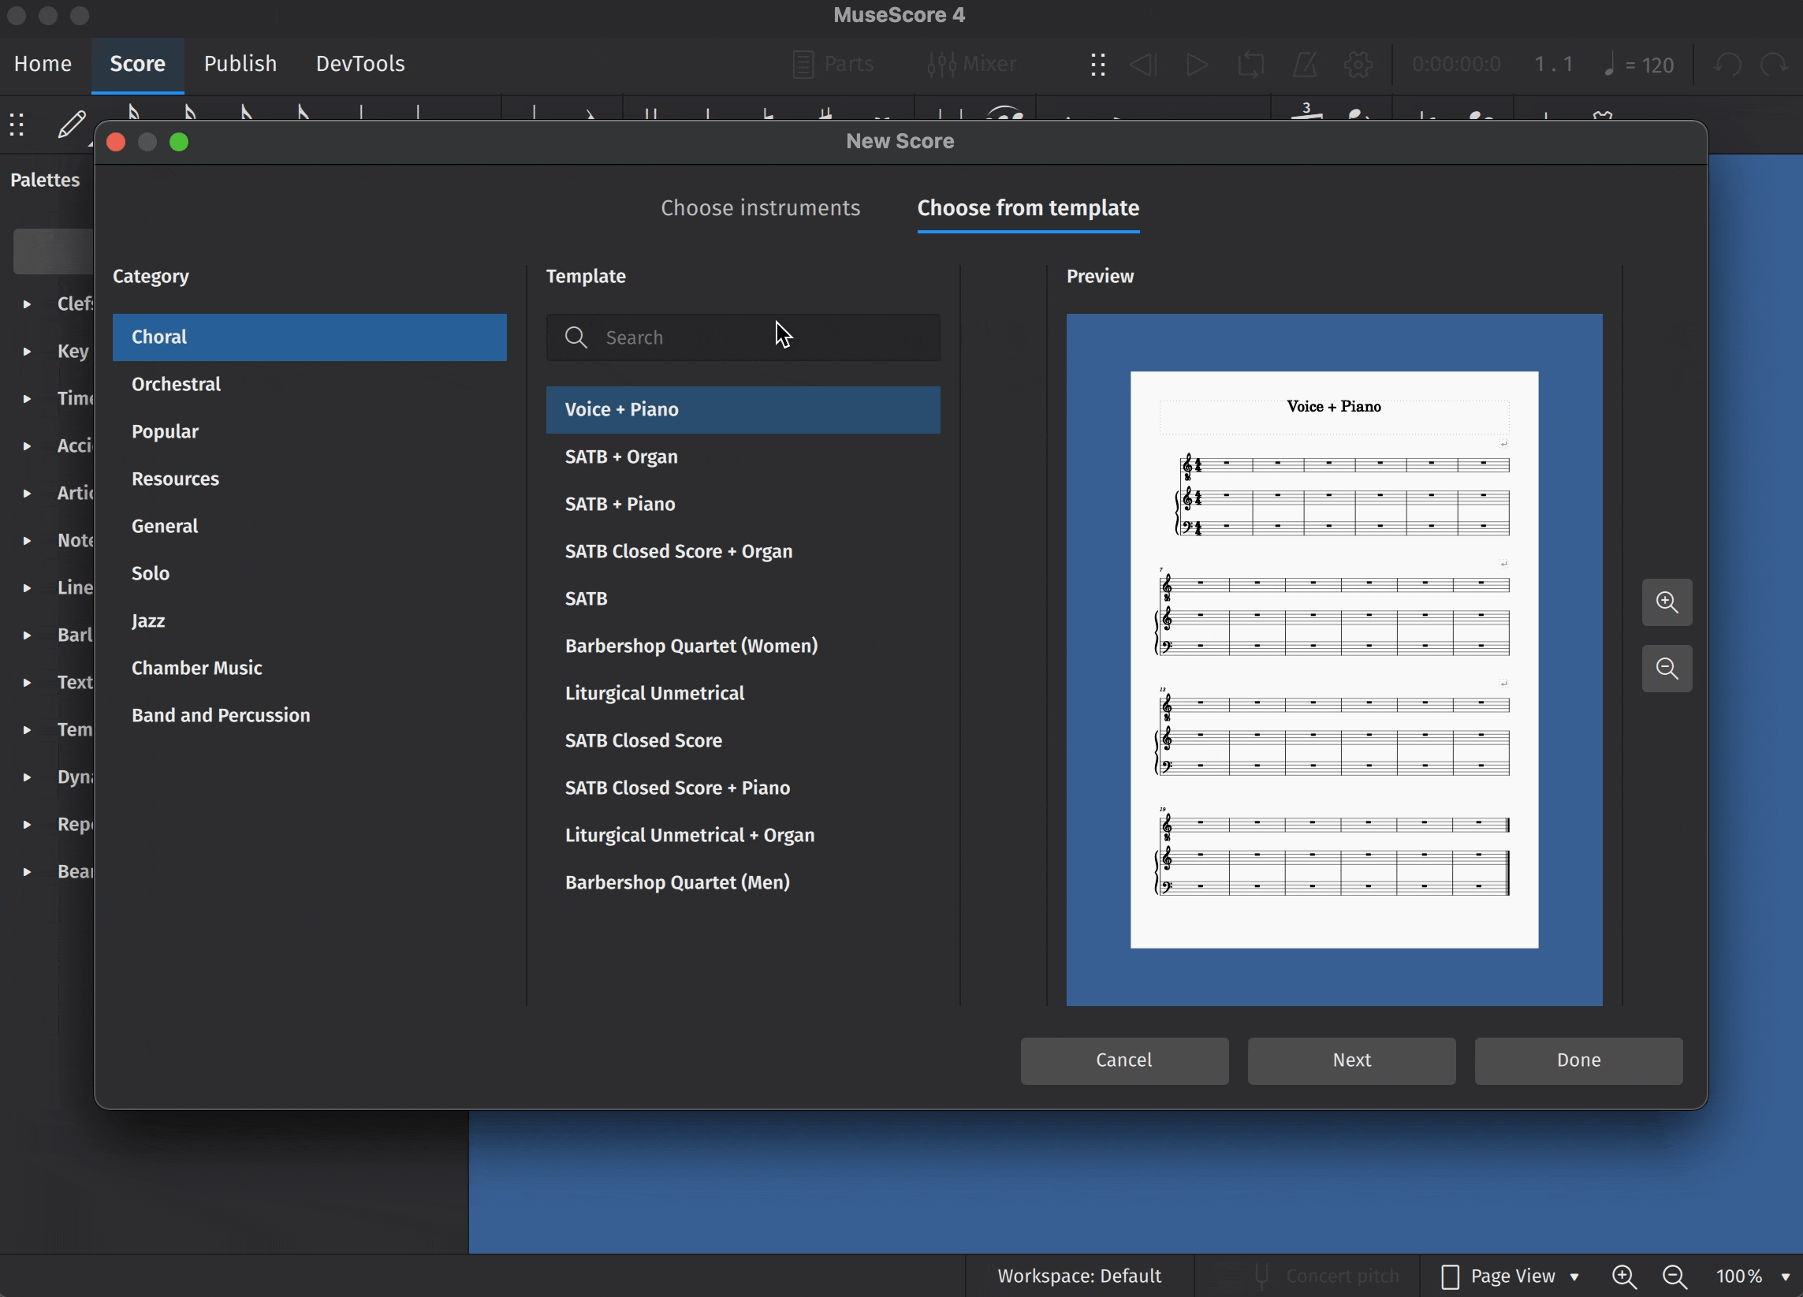Expand the Barlines palette arrow
Image resolution: width=1803 pixels, height=1297 pixels.
[27, 635]
